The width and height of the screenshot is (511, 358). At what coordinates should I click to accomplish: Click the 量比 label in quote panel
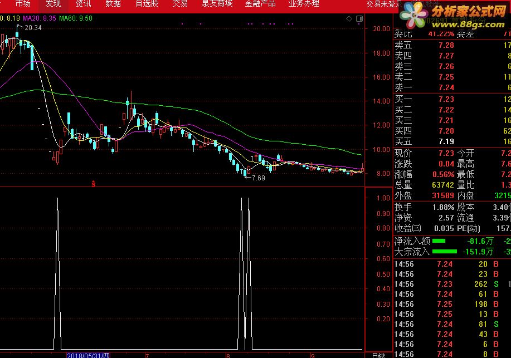coord(465,185)
